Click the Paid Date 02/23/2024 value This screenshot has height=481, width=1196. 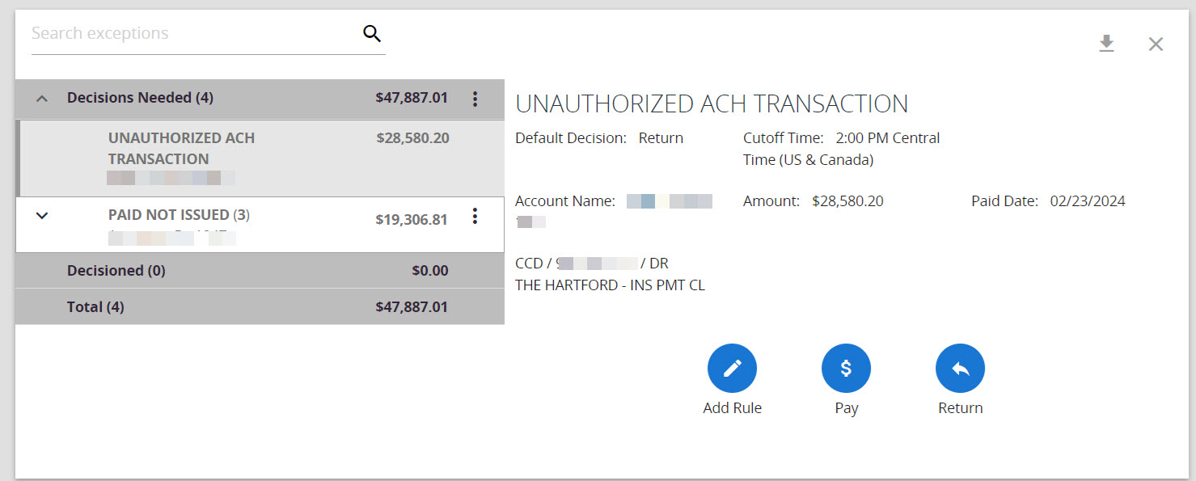(x=1088, y=201)
